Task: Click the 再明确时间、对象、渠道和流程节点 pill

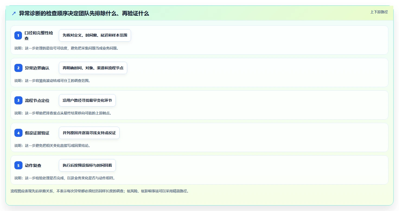Action: pyautogui.click(x=93, y=68)
